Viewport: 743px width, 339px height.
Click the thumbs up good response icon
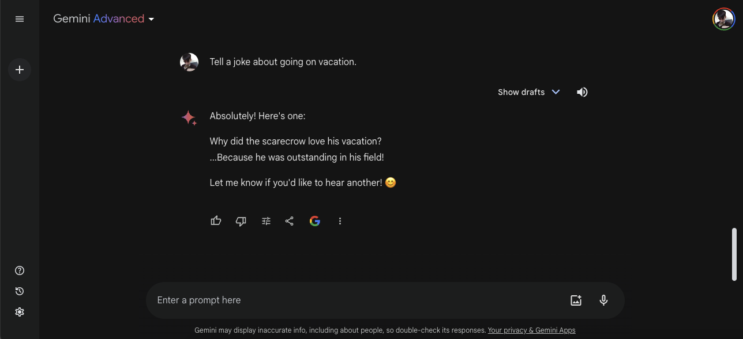[x=216, y=221]
